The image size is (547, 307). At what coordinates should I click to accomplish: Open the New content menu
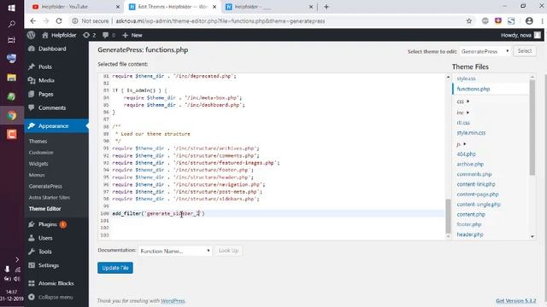pos(132,35)
